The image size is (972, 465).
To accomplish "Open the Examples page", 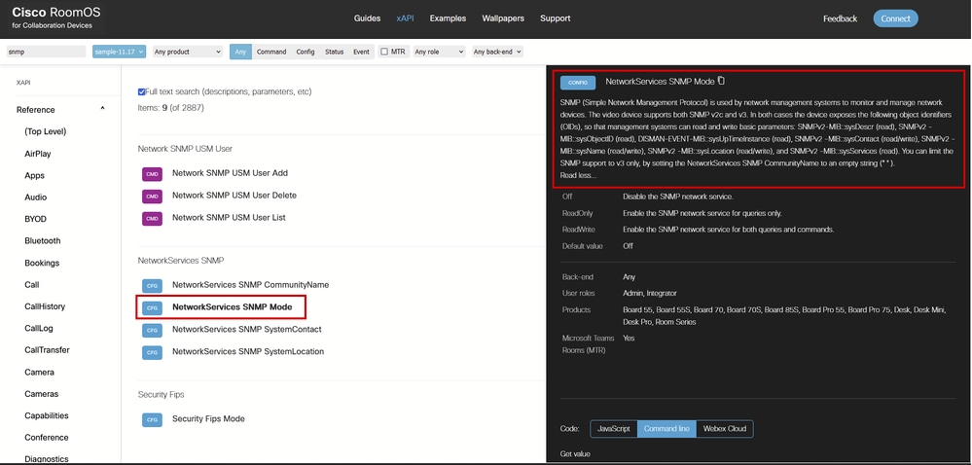I will 448,18.
